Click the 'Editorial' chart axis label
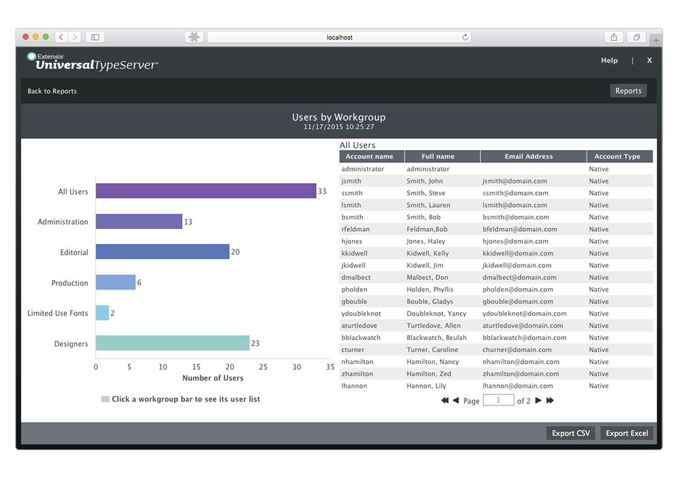The width and height of the screenshot is (678, 477). click(x=74, y=253)
